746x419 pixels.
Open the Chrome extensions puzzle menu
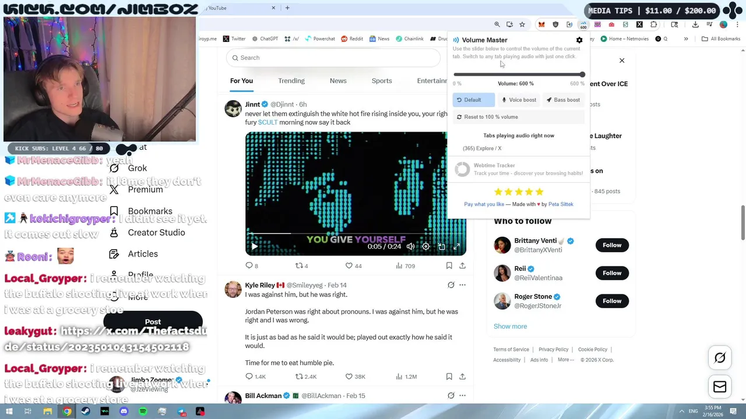coord(653,24)
